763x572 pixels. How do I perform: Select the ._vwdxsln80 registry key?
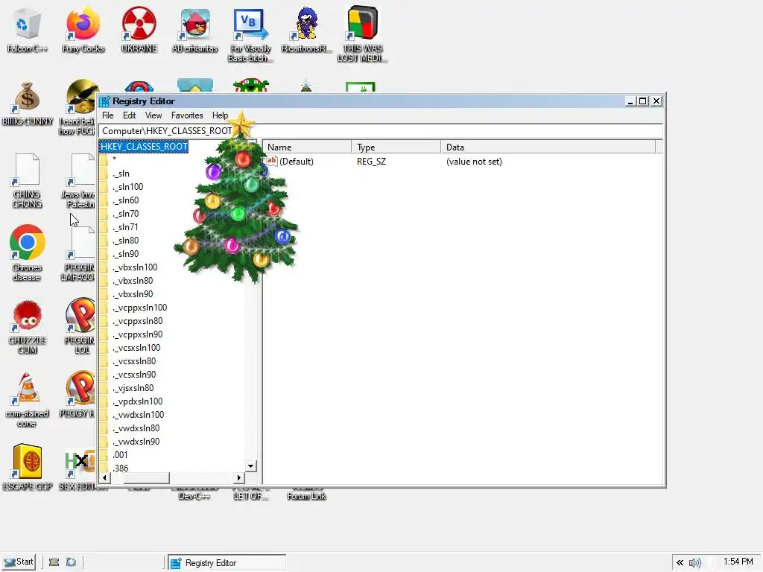coord(136,428)
